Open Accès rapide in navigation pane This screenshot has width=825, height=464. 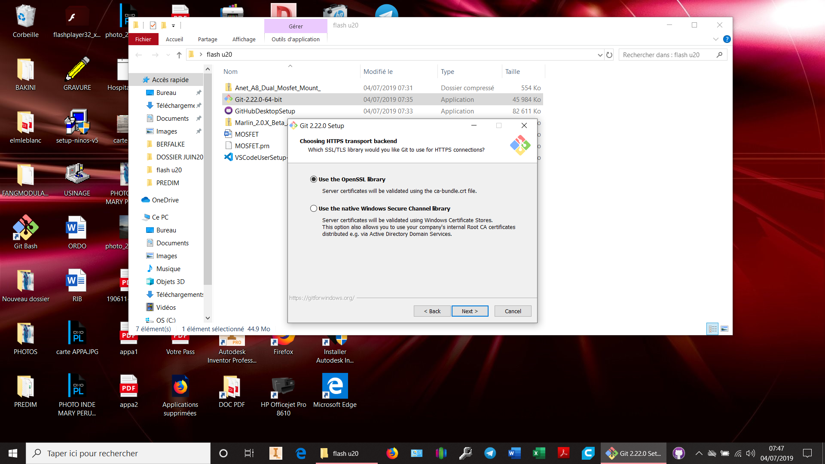coord(170,79)
